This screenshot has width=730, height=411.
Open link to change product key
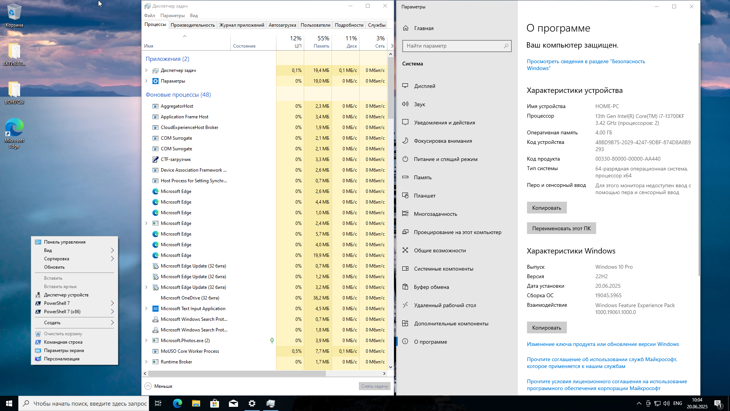603,344
